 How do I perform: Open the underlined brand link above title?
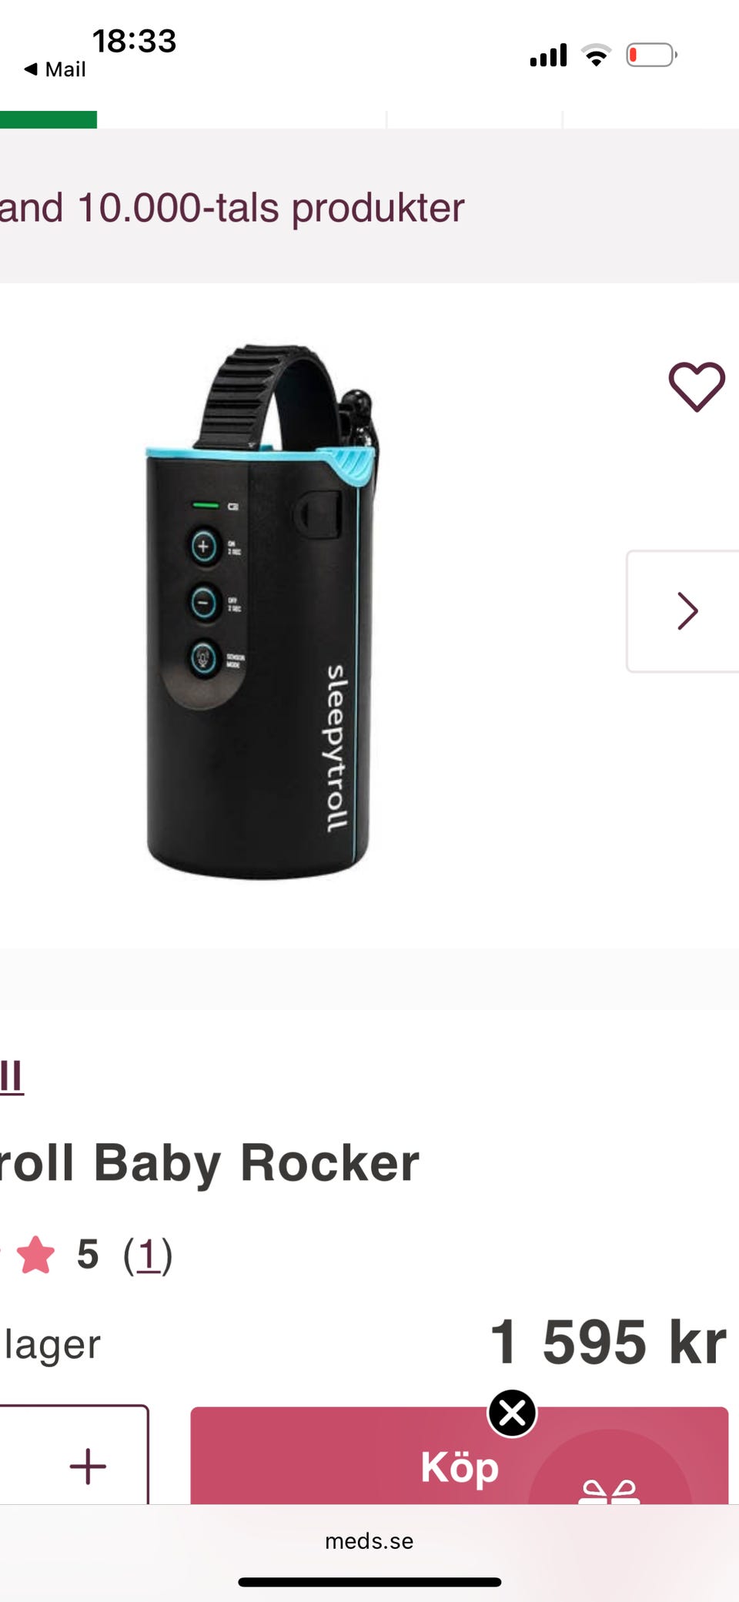[x=12, y=1076]
